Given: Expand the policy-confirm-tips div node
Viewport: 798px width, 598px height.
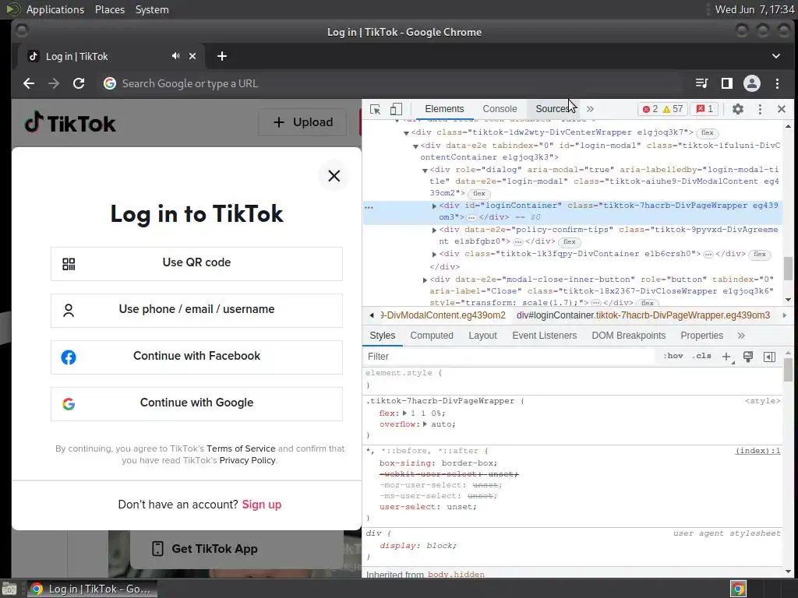Looking at the screenshot, I should coord(434,230).
